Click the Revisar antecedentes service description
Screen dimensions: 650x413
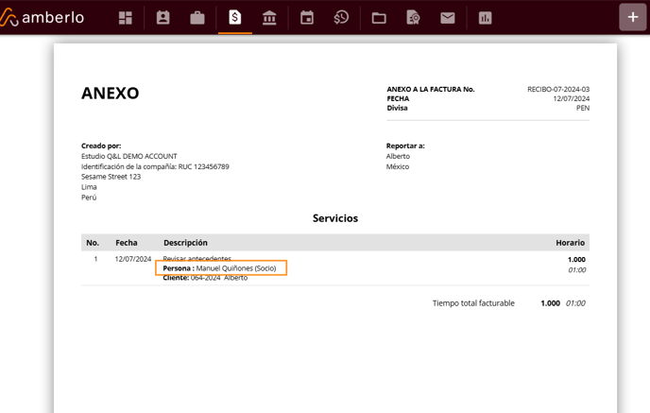pos(197,258)
